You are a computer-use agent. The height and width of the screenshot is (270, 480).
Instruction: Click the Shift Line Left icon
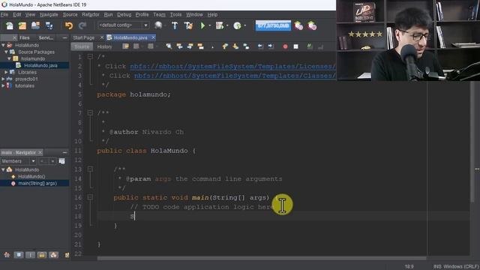[x=260, y=46]
